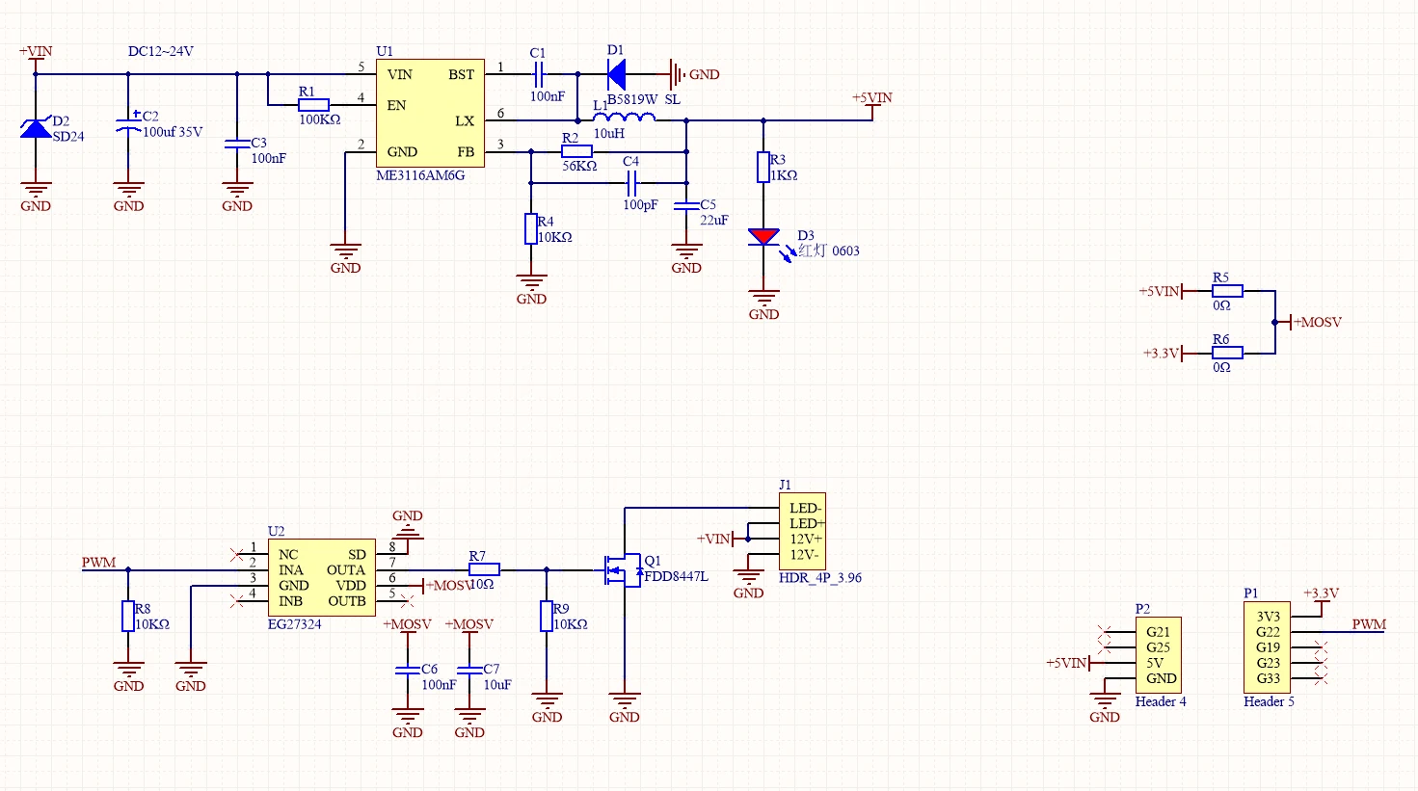Select the P2 Header 4 connector
The image size is (1418, 791).
pos(1159,655)
